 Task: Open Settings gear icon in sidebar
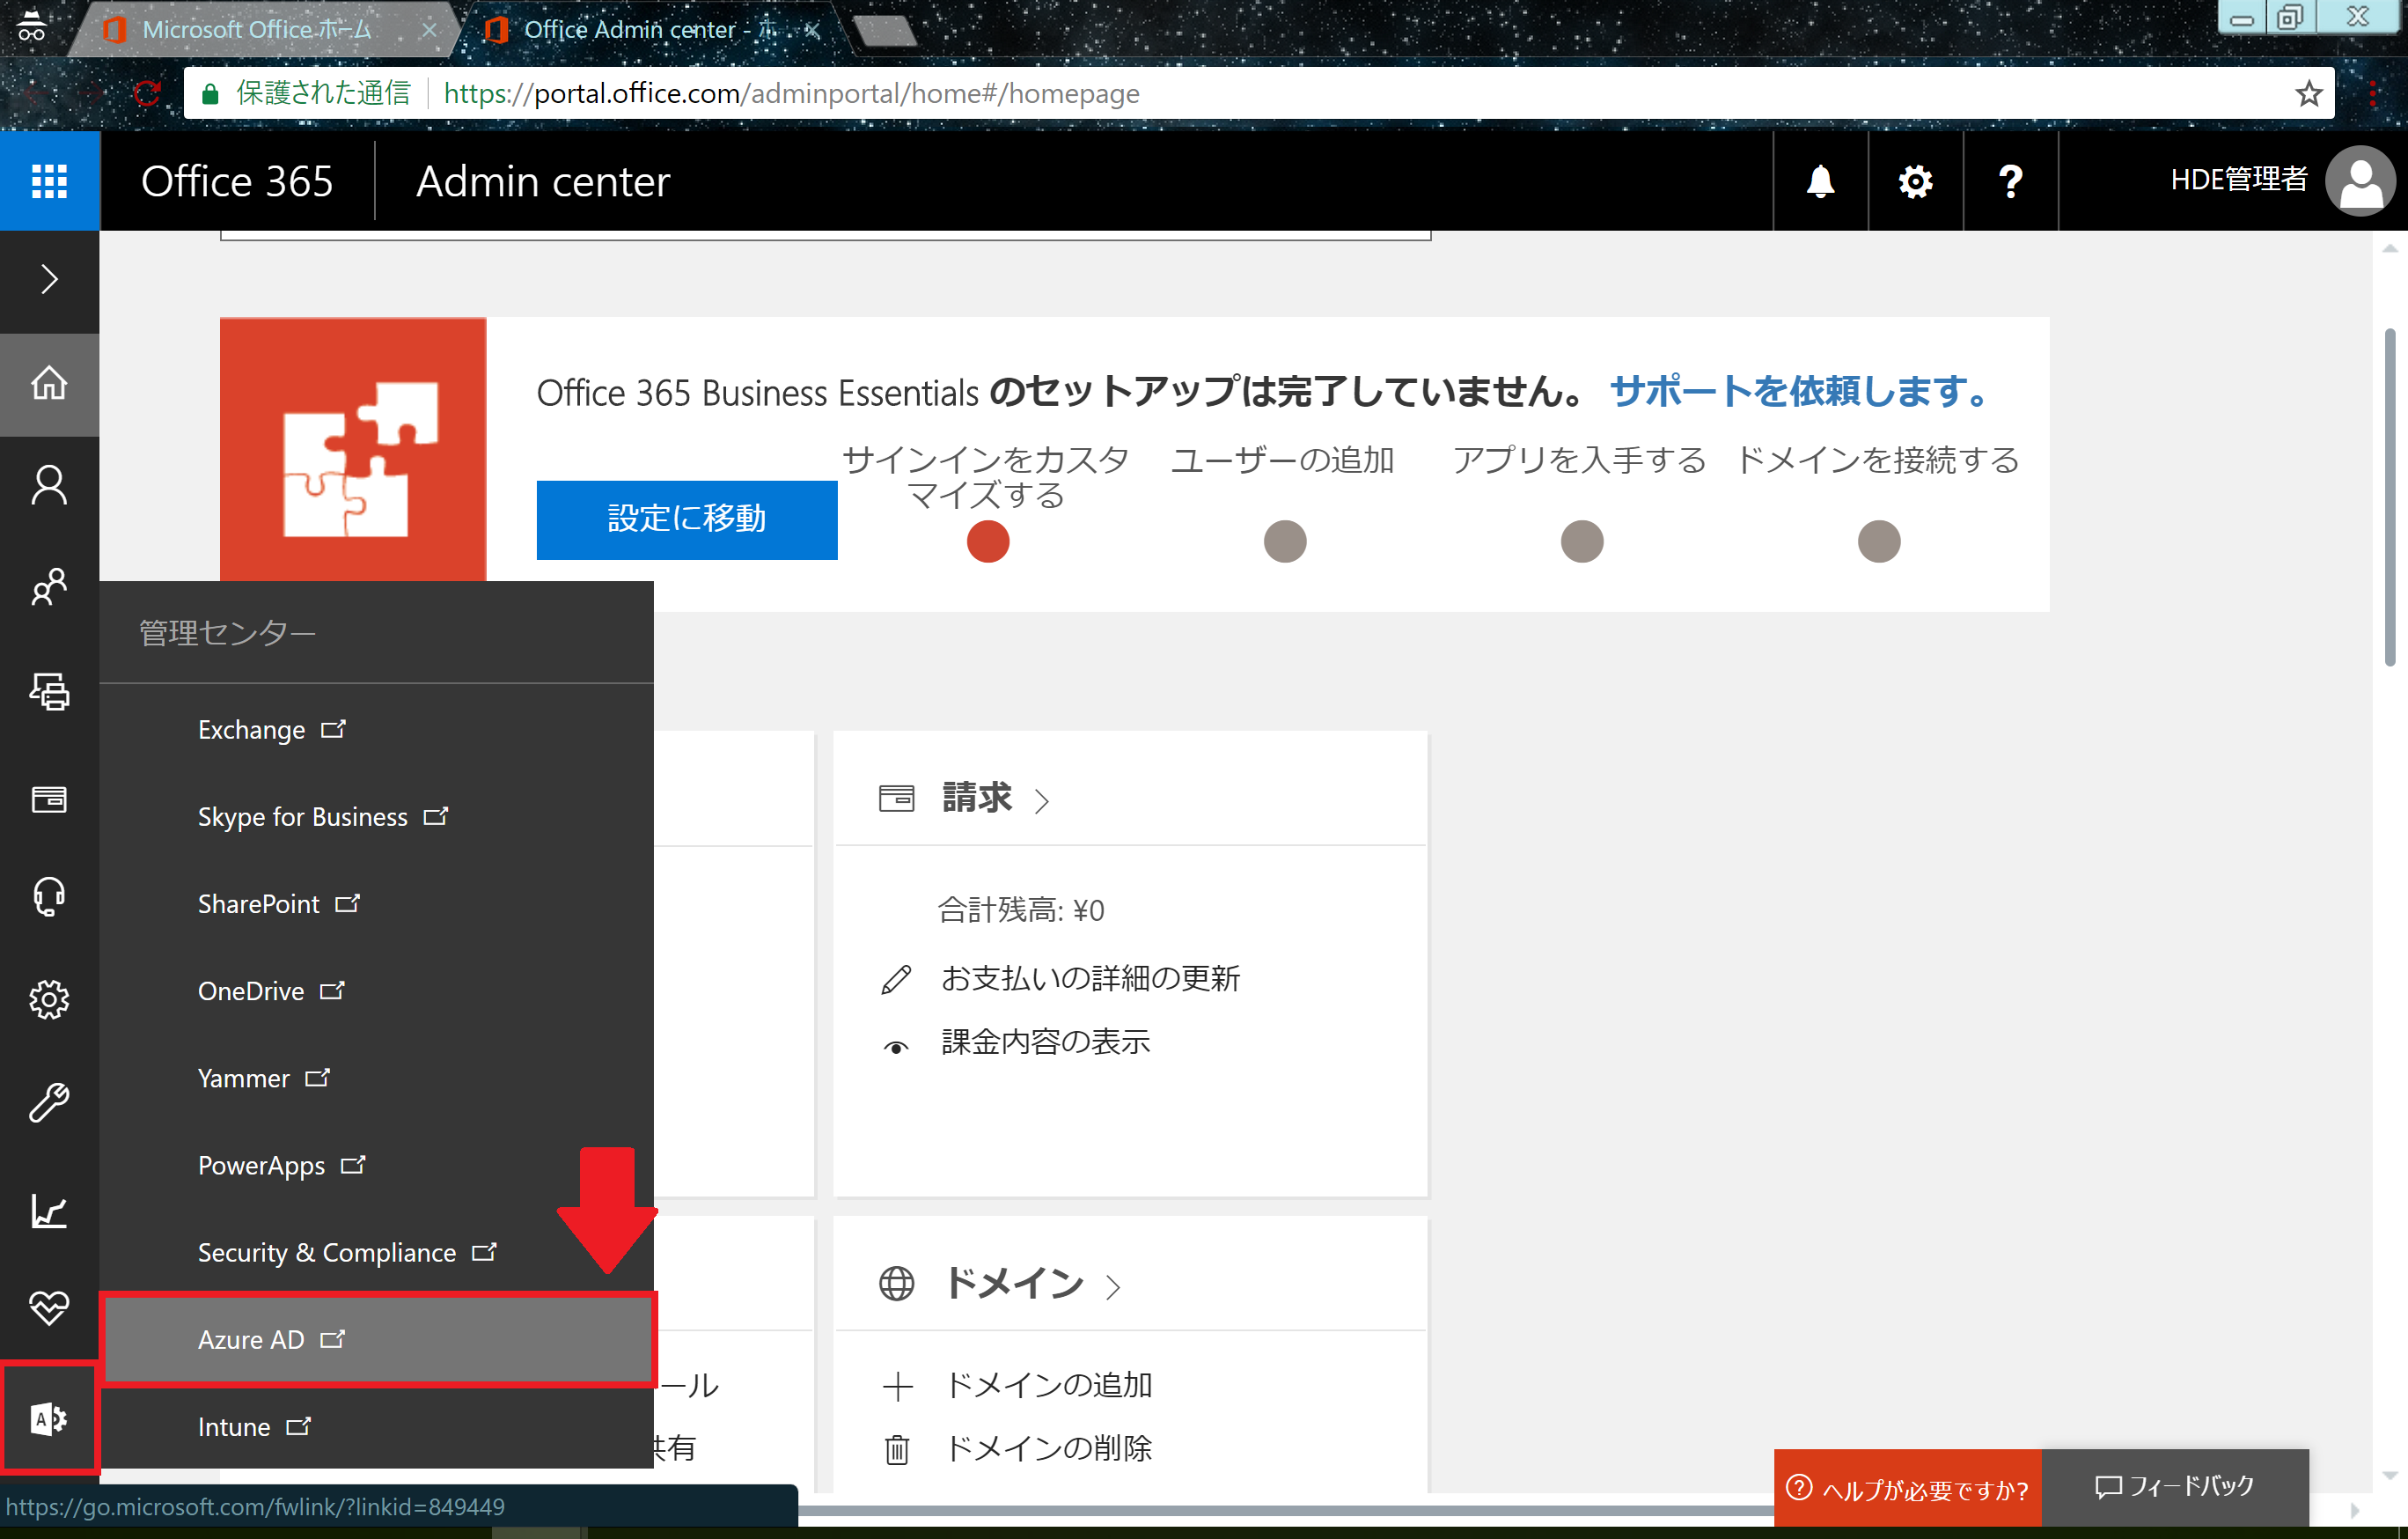(x=49, y=999)
